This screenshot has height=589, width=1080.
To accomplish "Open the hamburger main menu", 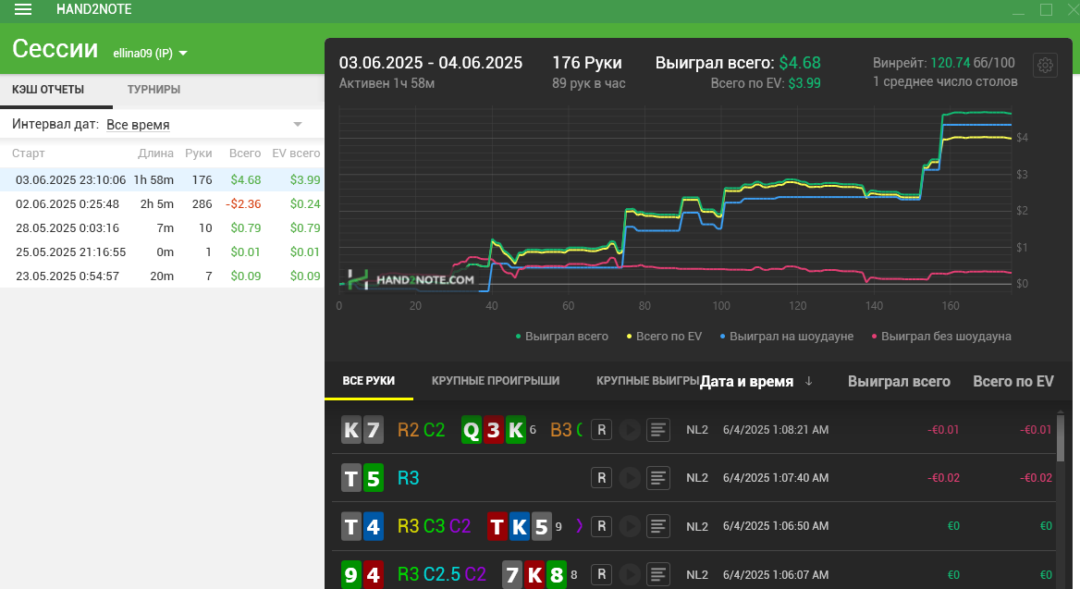I will (x=23, y=9).
